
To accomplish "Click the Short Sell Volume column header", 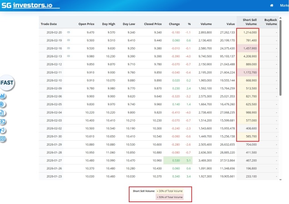I will [249, 22].
